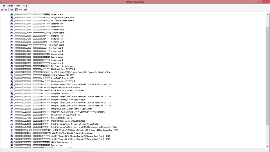270x152 pixels.
Task: Click the Device Manager title bar app icon
Action: (x=2, y=2)
